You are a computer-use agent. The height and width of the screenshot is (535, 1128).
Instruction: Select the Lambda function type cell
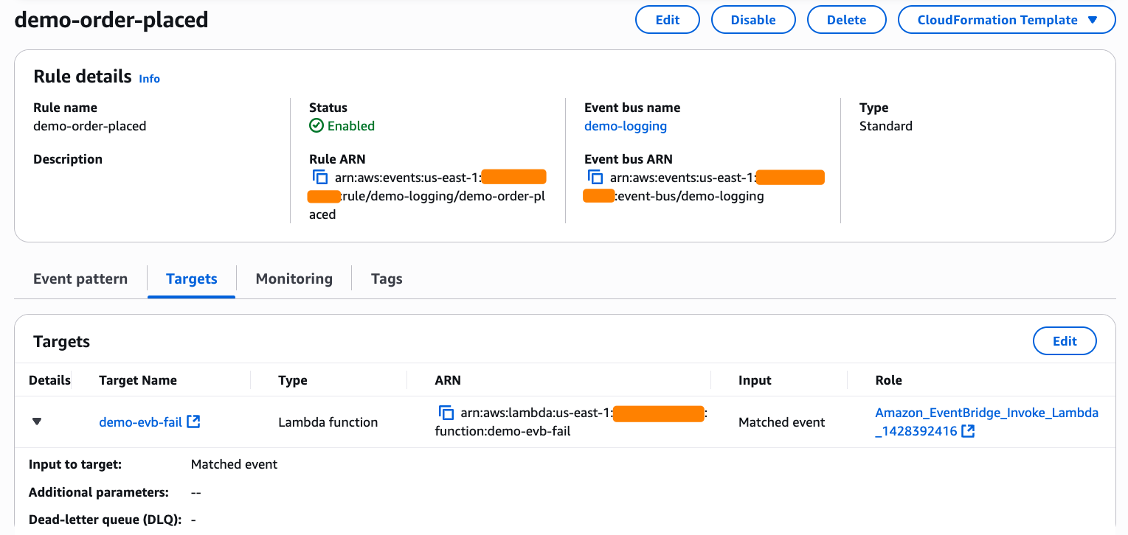328,422
